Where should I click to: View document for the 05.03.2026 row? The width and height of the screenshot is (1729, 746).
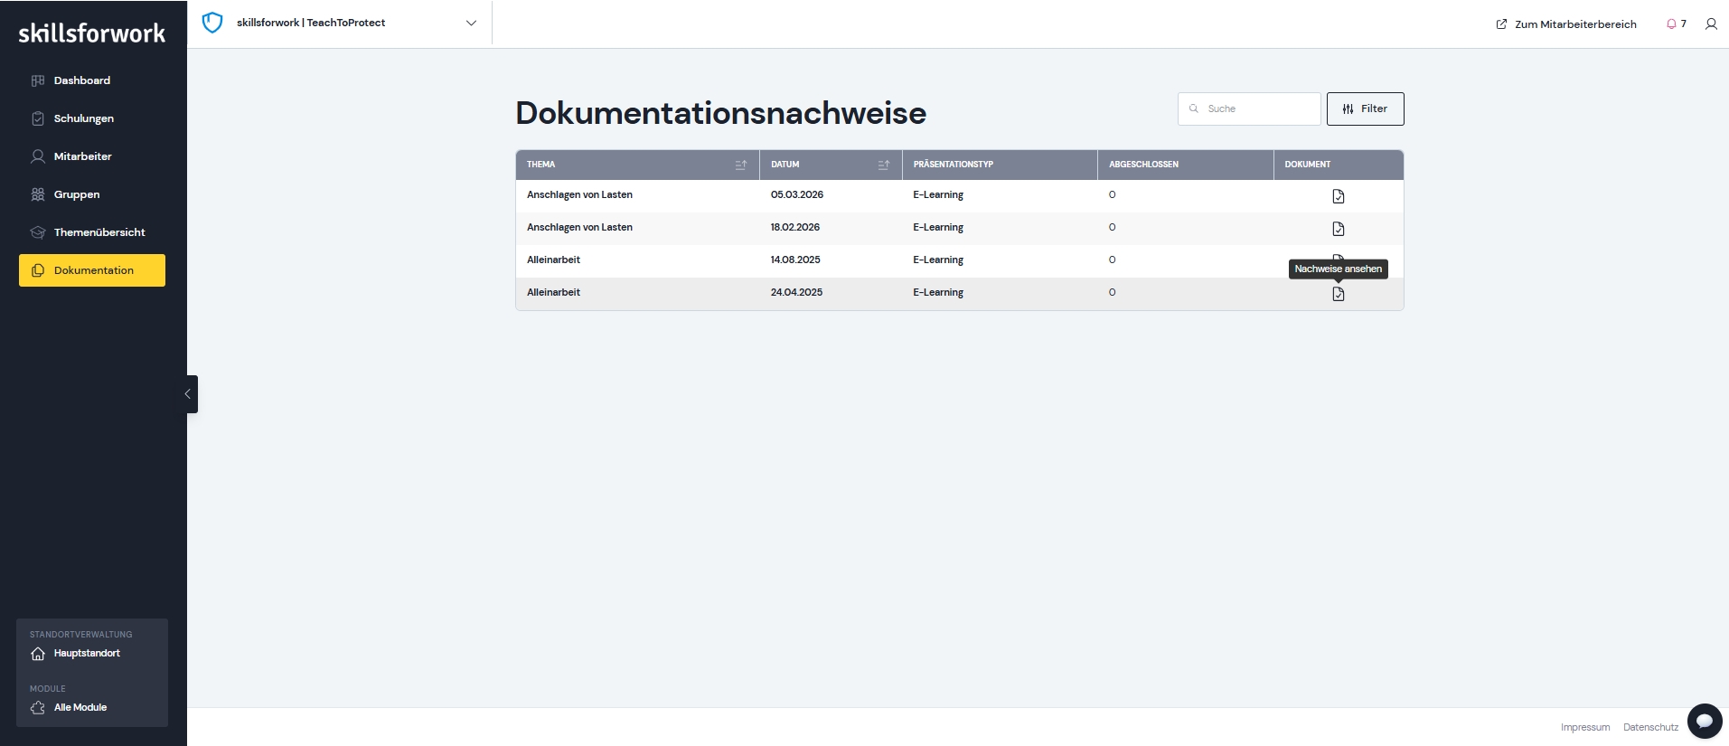(1339, 196)
